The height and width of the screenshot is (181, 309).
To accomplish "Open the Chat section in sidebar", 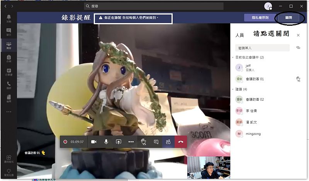I will 9,32.
